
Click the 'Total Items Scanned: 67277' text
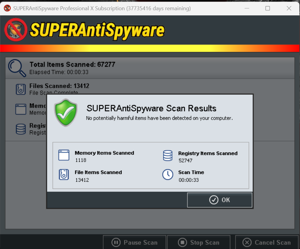pos(72,64)
